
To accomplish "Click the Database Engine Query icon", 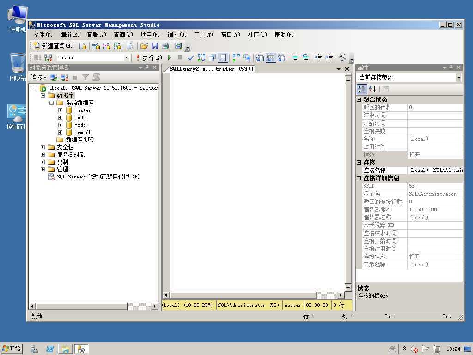I will click(x=82, y=46).
